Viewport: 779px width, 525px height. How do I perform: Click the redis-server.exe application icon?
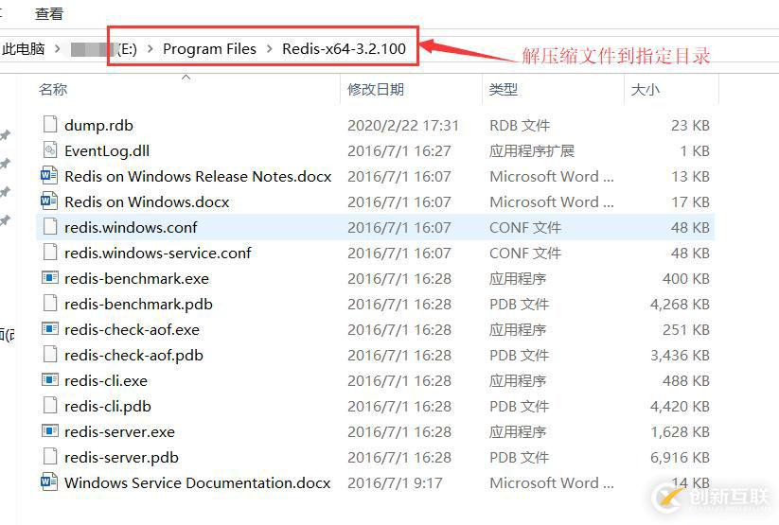(49, 431)
